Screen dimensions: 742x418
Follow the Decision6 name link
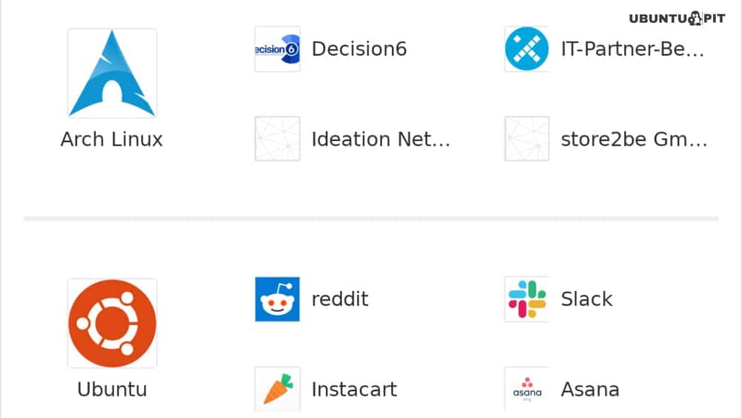coord(359,49)
